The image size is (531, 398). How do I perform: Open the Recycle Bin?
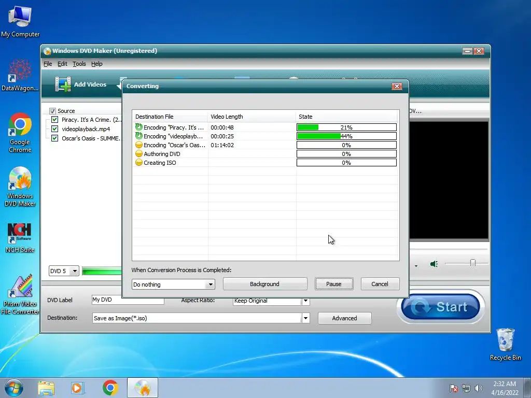pyautogui.click(x=505, y=344)
